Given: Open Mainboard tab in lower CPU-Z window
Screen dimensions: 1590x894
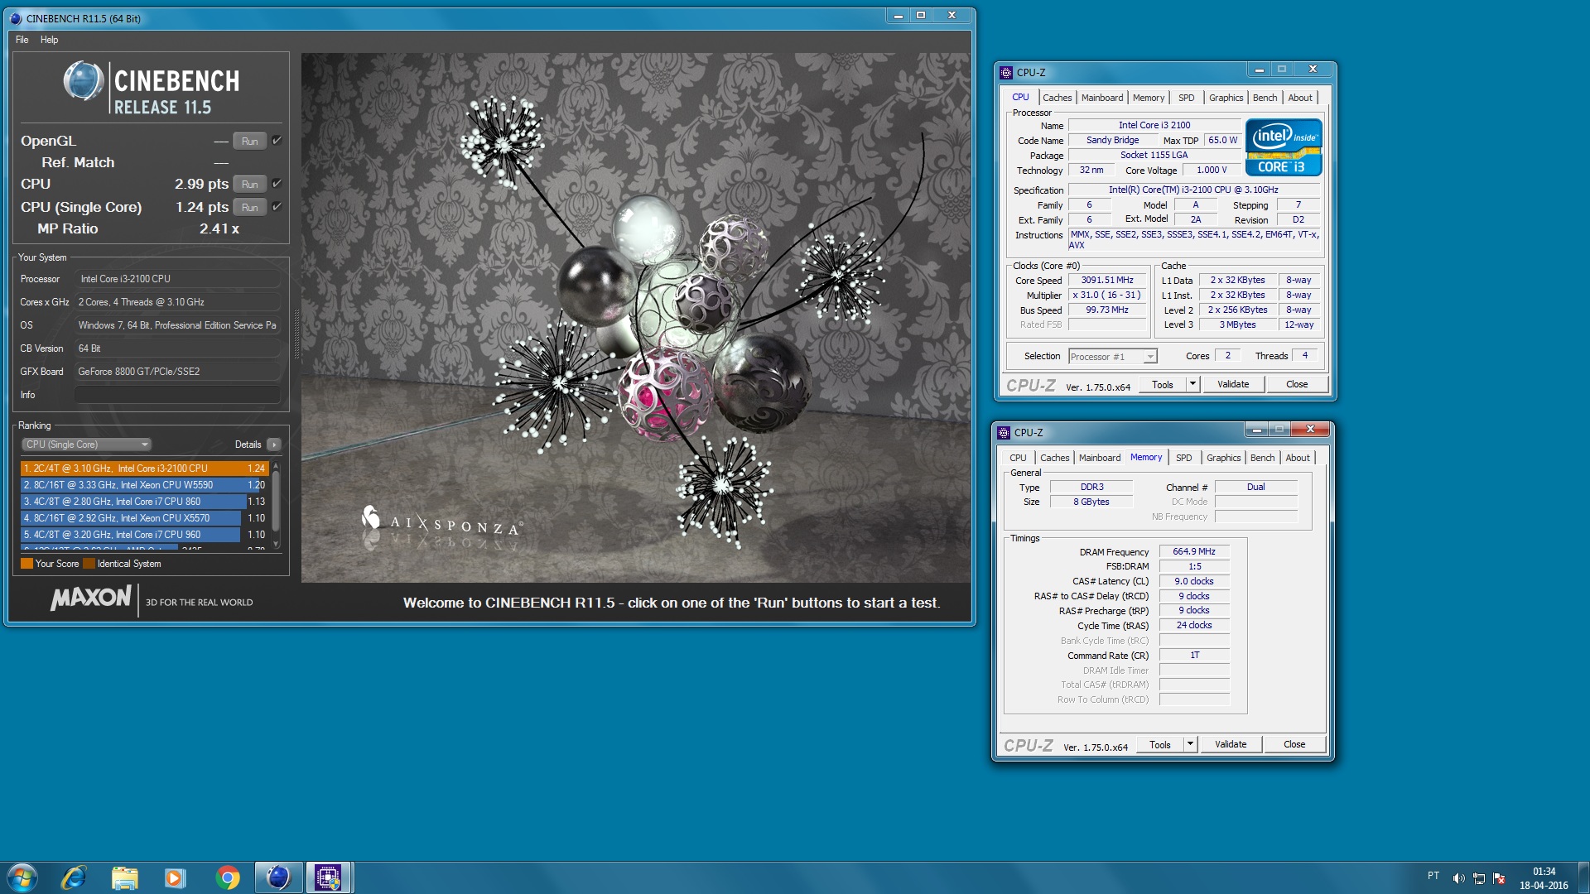Looking at the screenshot, I should coord(1100,458).
